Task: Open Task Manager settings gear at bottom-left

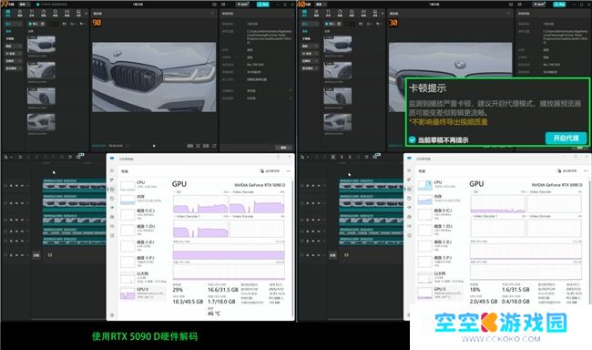Action: [x=112, y=314]
